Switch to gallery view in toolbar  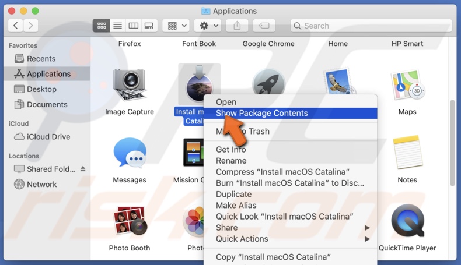coord(149,26)
